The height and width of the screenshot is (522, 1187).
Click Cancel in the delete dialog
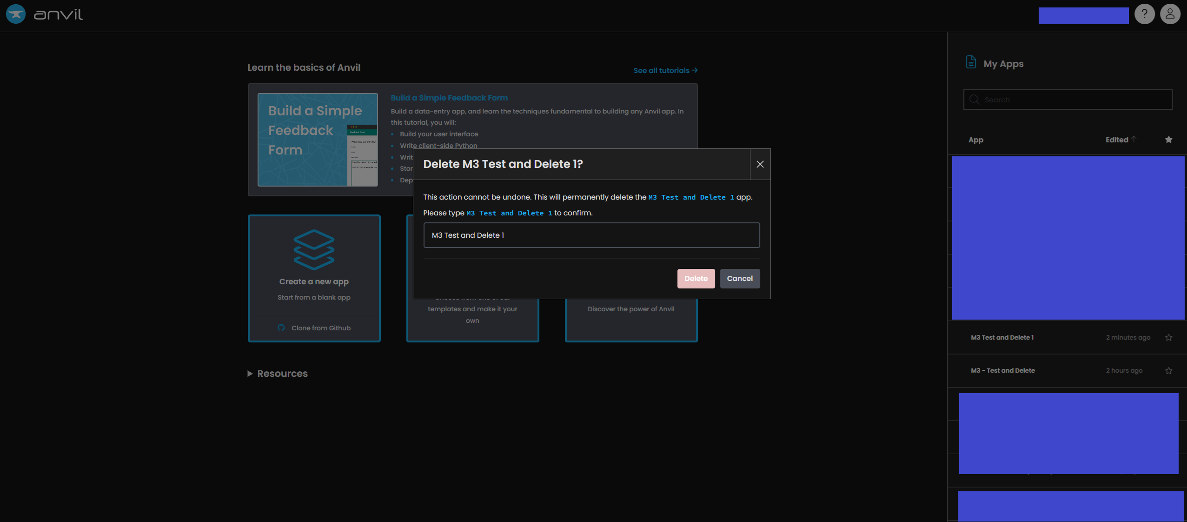tap(739, 278)
